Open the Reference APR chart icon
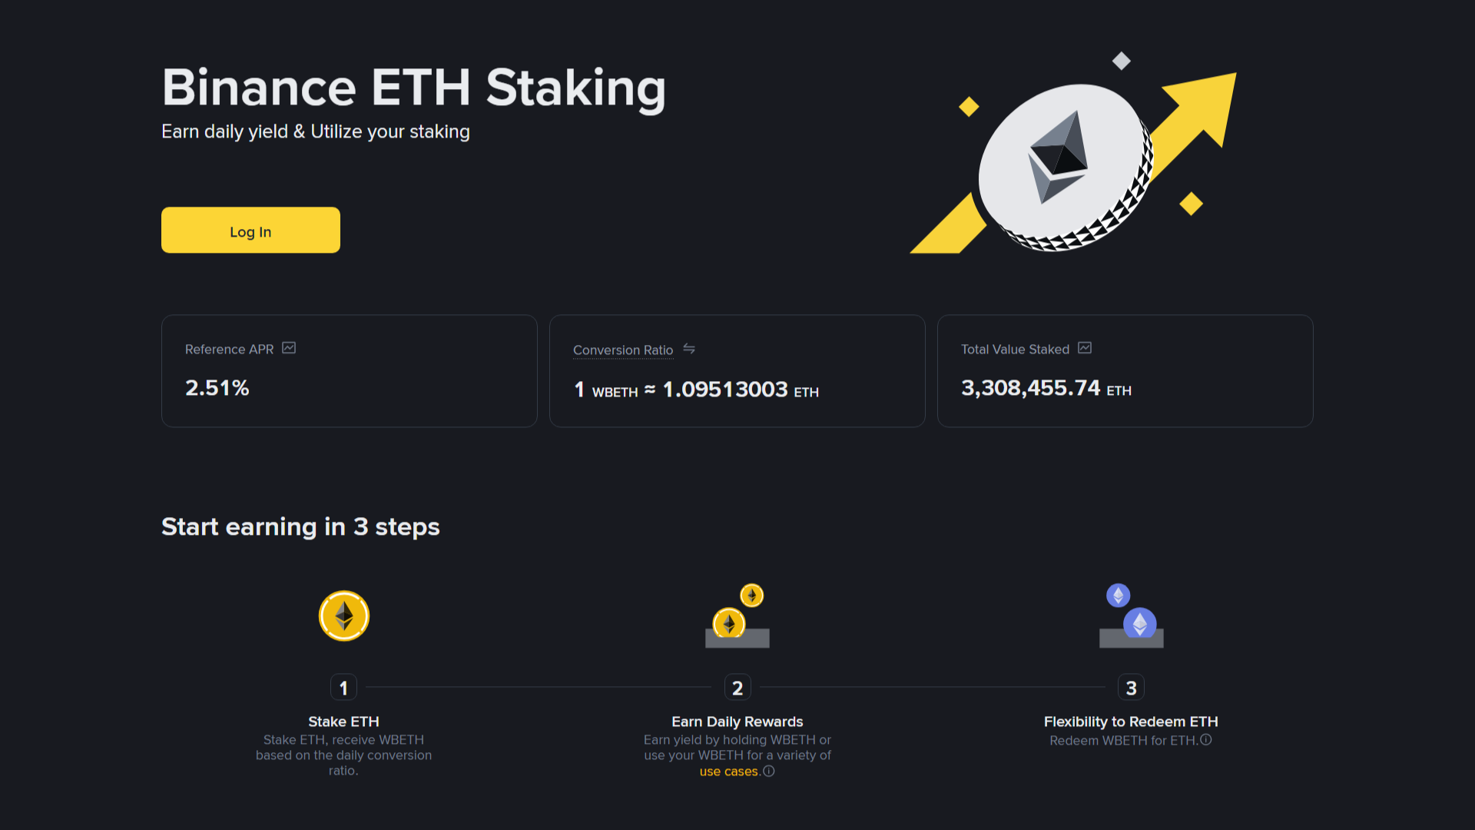Screen dimensions: 1475x830 click(289, 348)
